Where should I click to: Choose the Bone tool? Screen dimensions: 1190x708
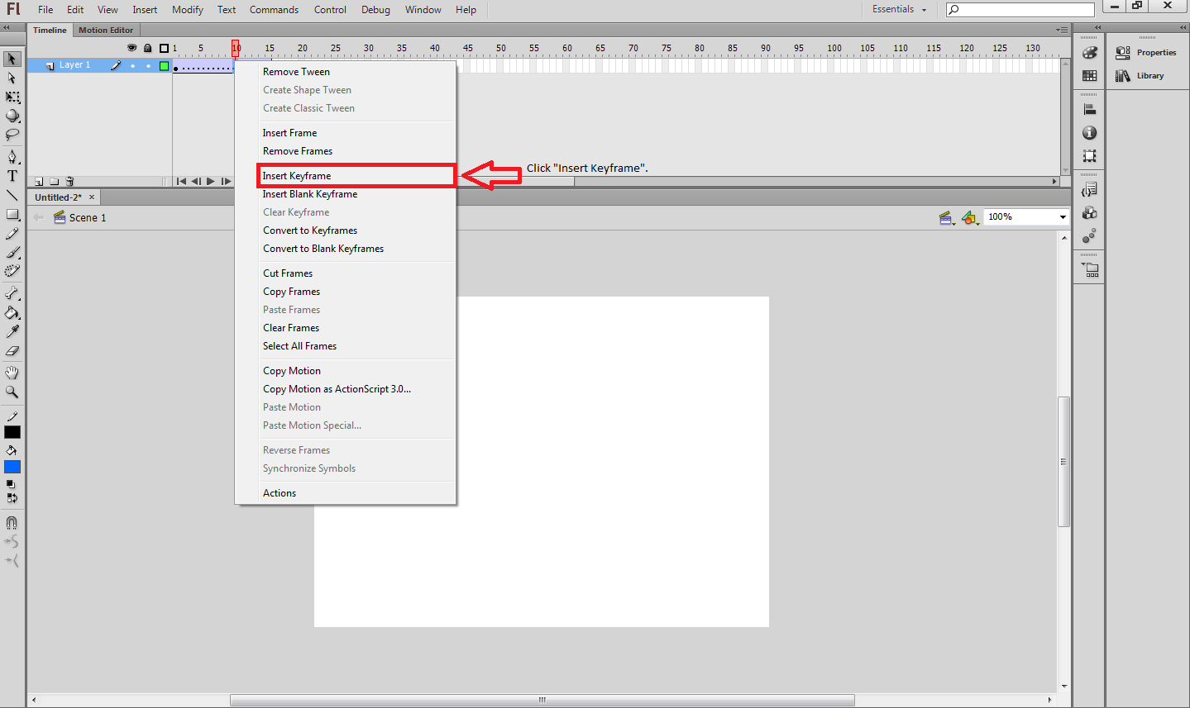point(12,293)
